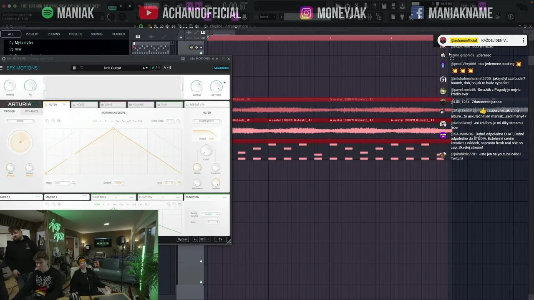Select the square wave envelope shape
Image resolution: width=534 pixels, height=300 pixels.
pos(140,121)
